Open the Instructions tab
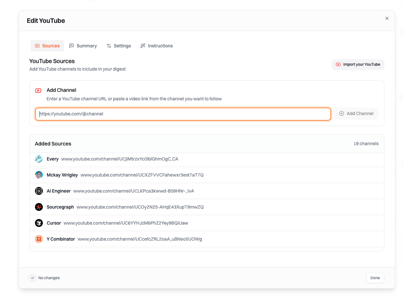Viewport: 403px width, 307px height. (157, 46)
